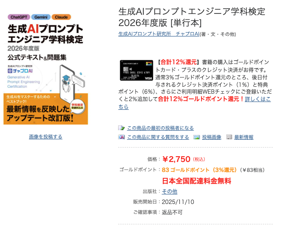Click the Gold Point Card Plus image
Viewport: 281px width, 230px height.
point(136,70)
